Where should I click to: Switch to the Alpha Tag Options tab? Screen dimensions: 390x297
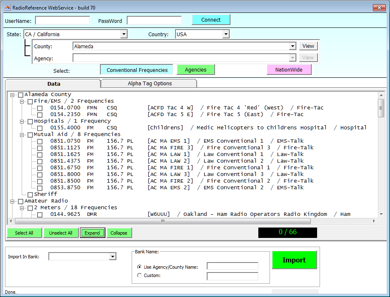pyautogui.click(x=150, y=84)
